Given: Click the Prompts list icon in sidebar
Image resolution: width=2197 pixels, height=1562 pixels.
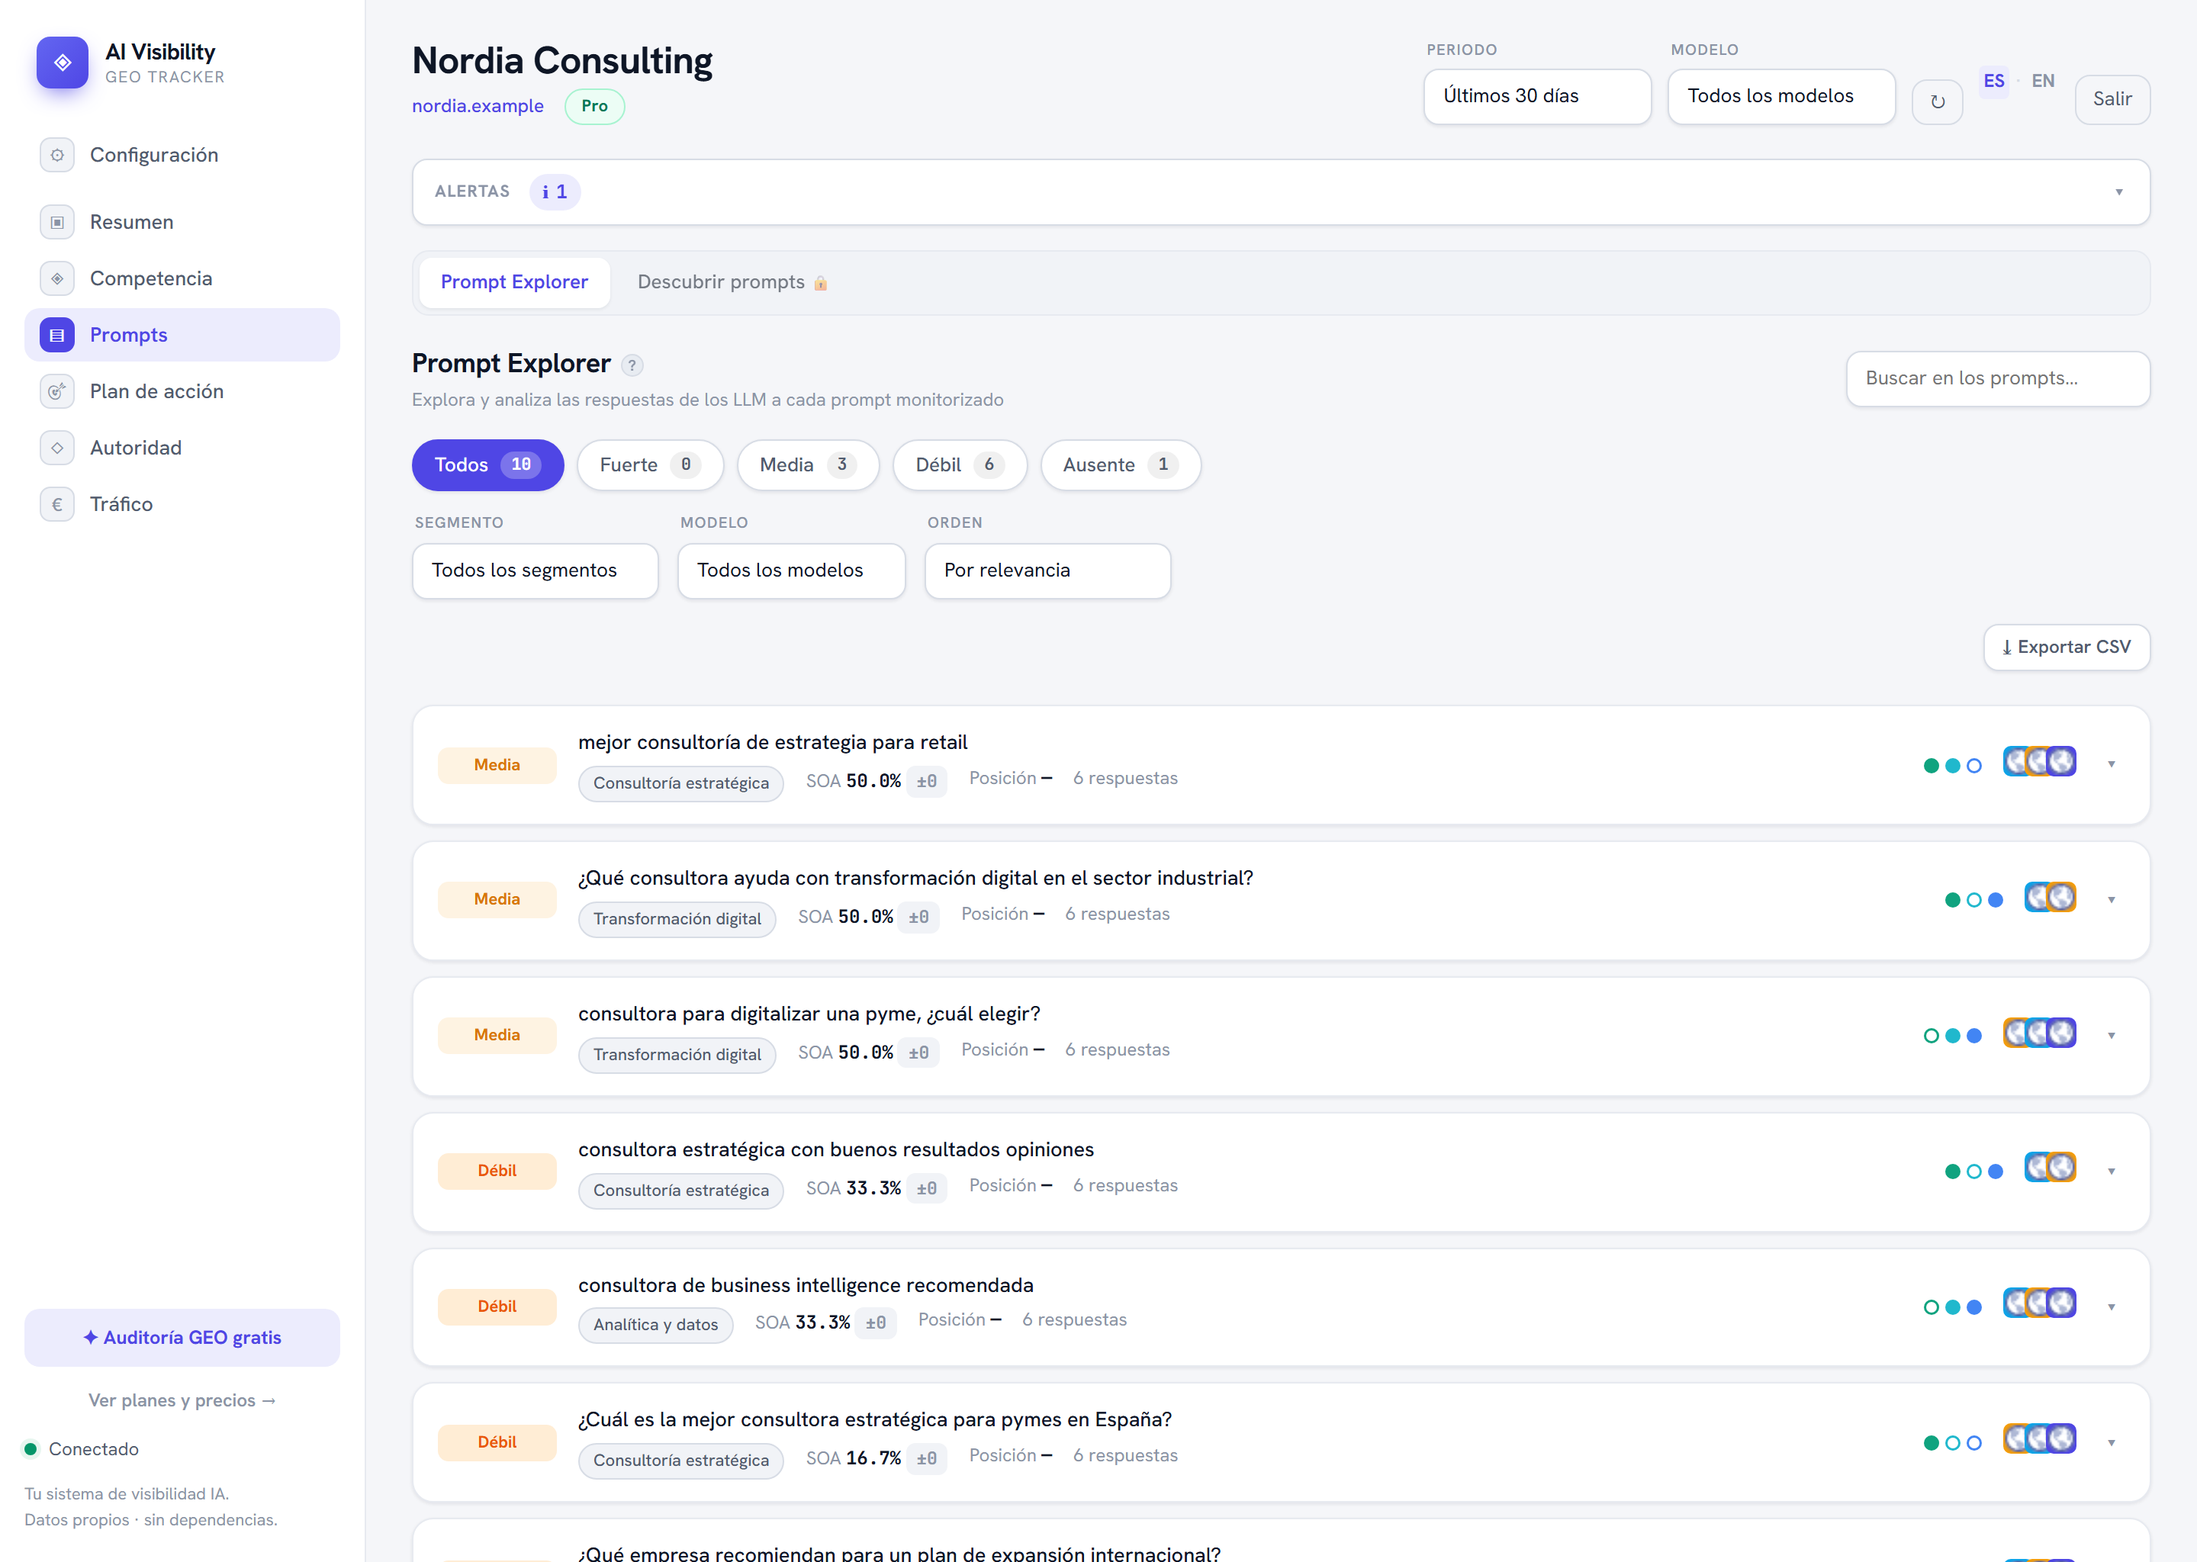Looking at the screenshot, I should pyautogui.click(x=56, y=335).
